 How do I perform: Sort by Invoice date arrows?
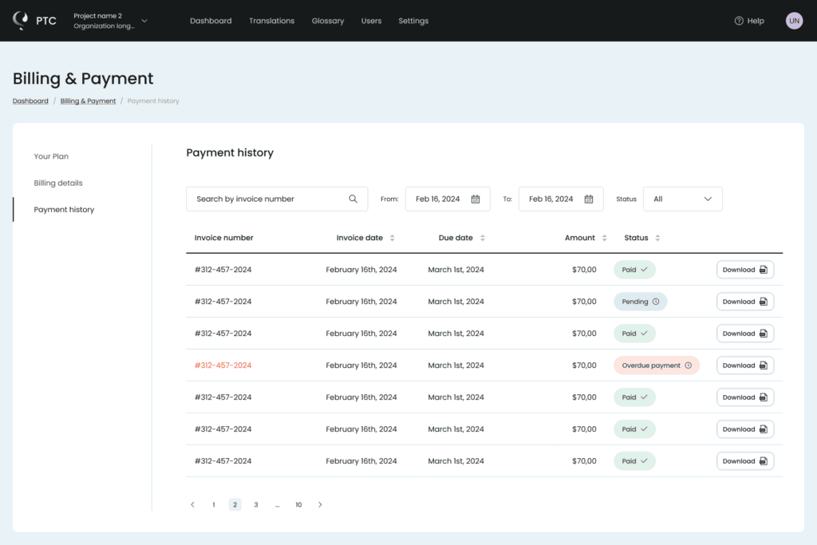point(392,238)
